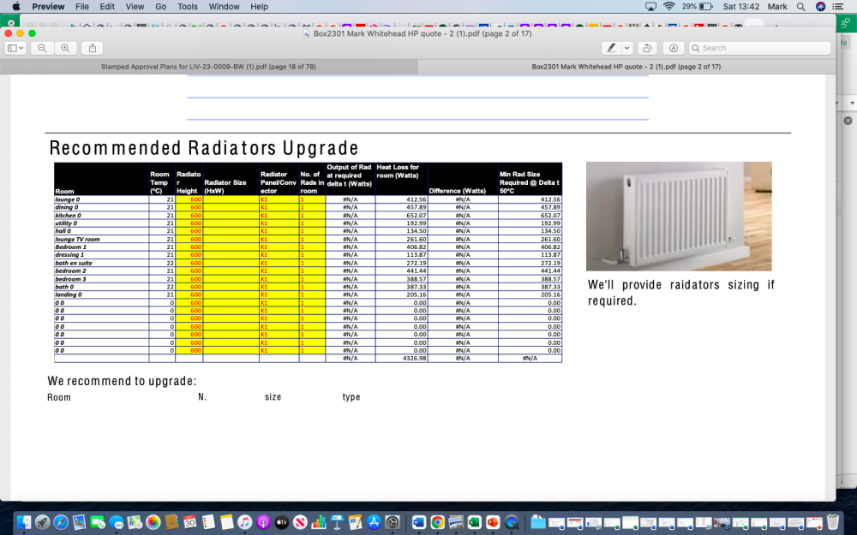Launch Google Chrome from the Dock
The image size is (857, 535).
pyautogui.click(x=437, y=522)
